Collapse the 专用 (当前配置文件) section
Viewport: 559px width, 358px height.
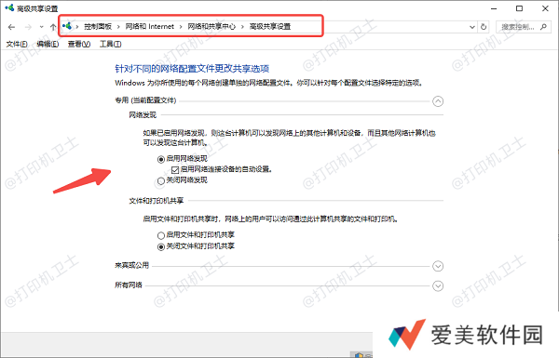[438, 101]
